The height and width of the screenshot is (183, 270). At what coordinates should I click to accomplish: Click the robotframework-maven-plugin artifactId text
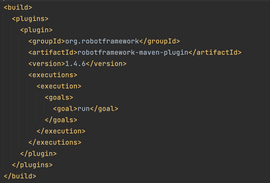[133, 52]
